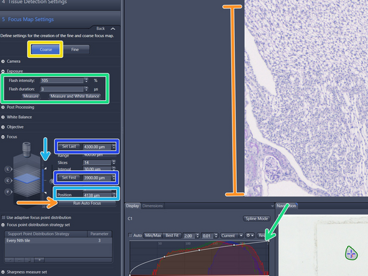Select the Coarse focus map button

pyautogui.click(x=45, y=50)
